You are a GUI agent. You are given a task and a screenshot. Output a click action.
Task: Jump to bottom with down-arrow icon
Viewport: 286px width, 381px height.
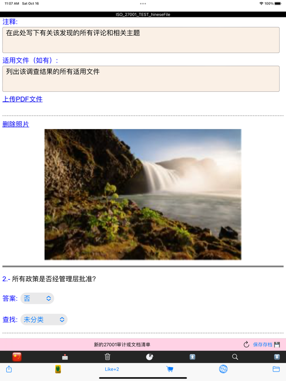click(x=277, y=357)
